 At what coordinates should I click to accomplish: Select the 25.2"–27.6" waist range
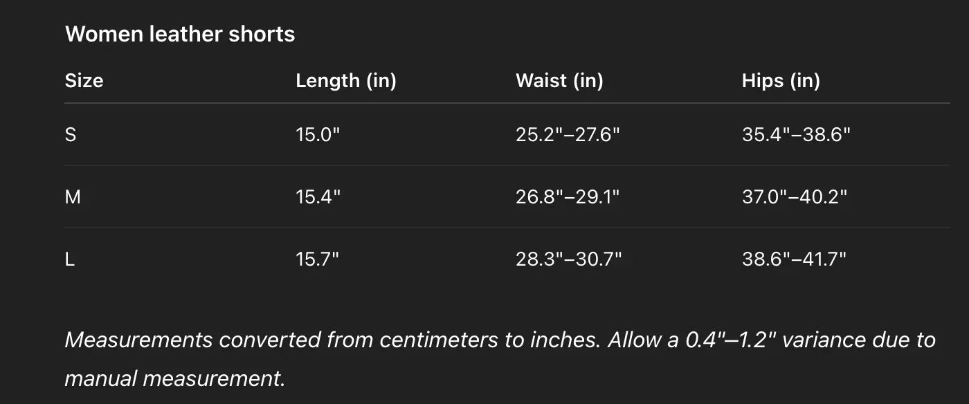pyautogui.click(x=568, y=134)
